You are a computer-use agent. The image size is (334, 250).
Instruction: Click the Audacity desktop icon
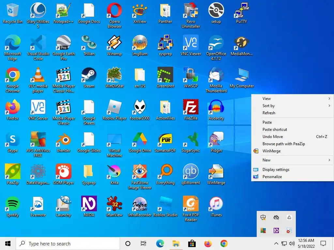click(216, 110)
